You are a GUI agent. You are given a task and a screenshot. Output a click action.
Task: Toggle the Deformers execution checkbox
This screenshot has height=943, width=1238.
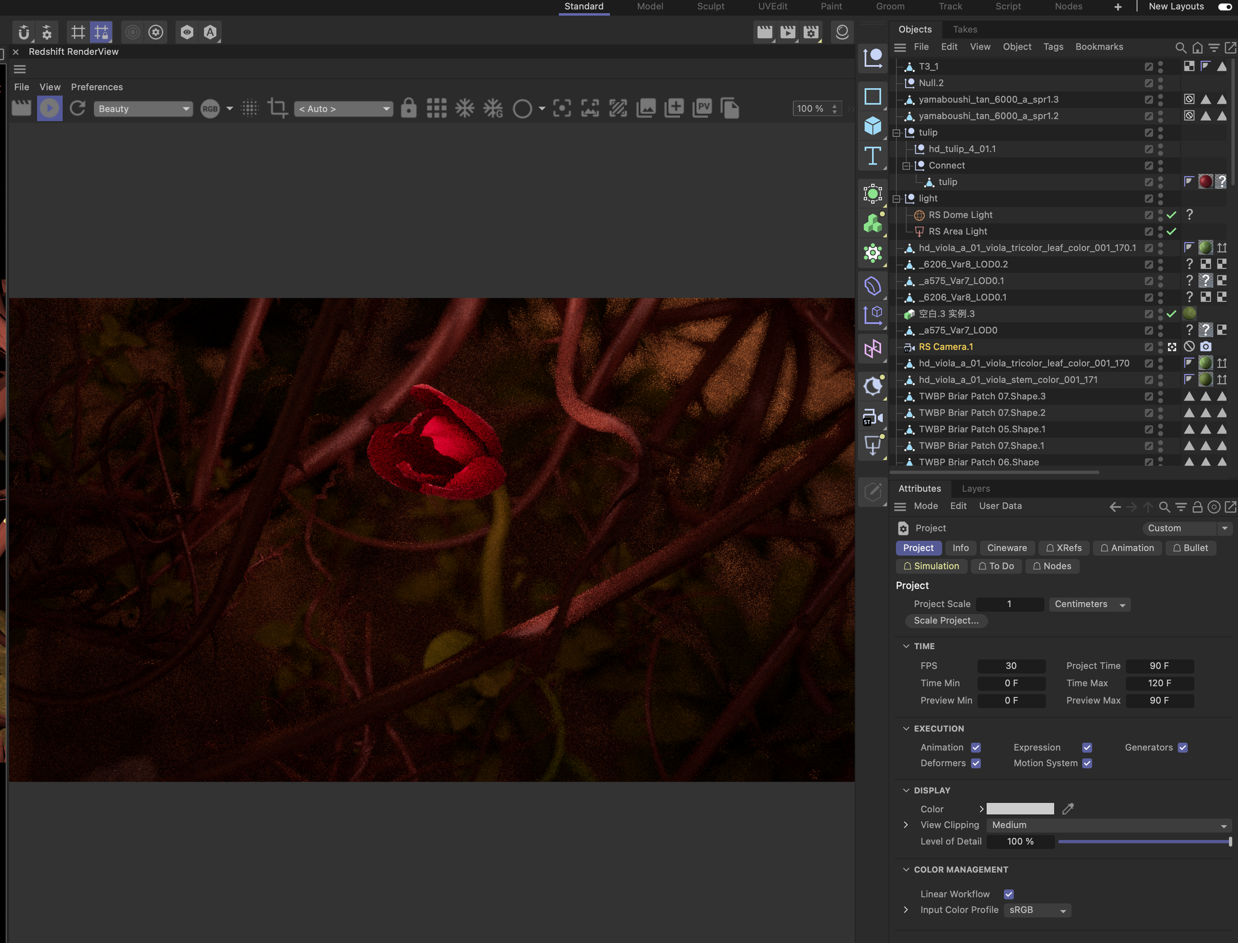976,763
